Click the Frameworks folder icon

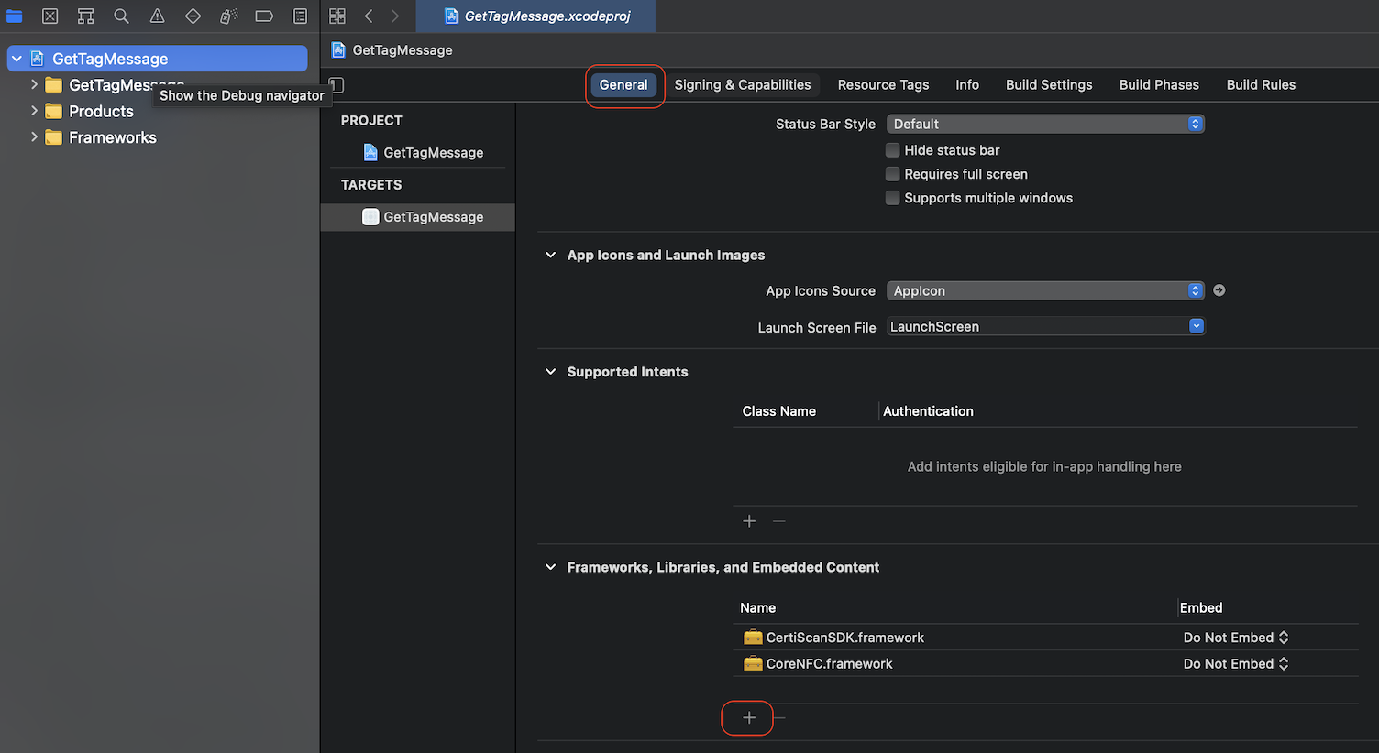pyautogui.click(x=54, y=138)
